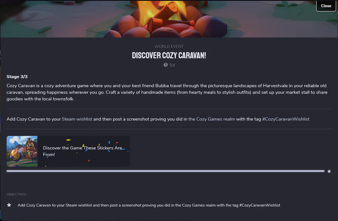Click the #CozyCaravanWishlist tag in instructions

click(286, 119)
